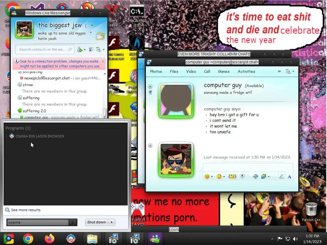
Task: Click the Add a contact icon
Action: point(80,49)
